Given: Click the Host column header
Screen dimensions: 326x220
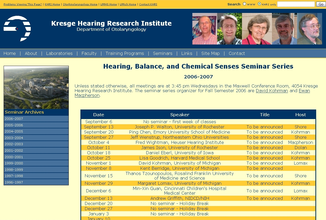Looking at the screenshot, I should click(x=301, y=115).
